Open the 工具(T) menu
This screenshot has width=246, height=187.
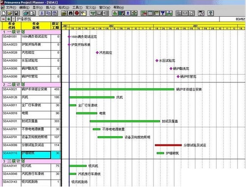(77, 7)
